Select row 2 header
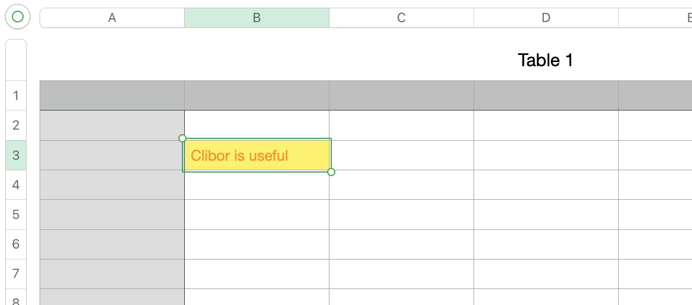 coord(16,125)
